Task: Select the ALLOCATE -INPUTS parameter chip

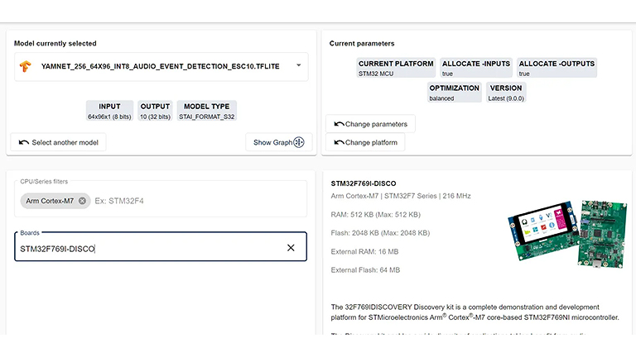Action: click(x=475, y=68)
